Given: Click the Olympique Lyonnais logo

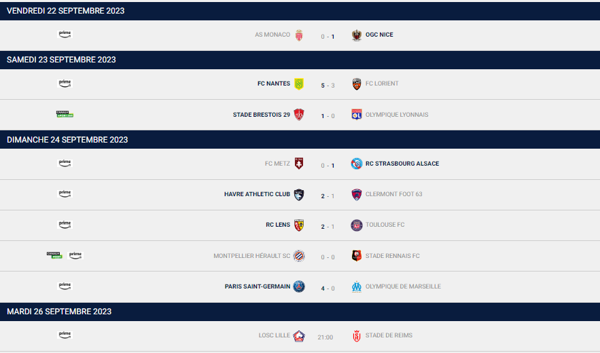Looking at the screenshot, I should (x=357, y=114).
